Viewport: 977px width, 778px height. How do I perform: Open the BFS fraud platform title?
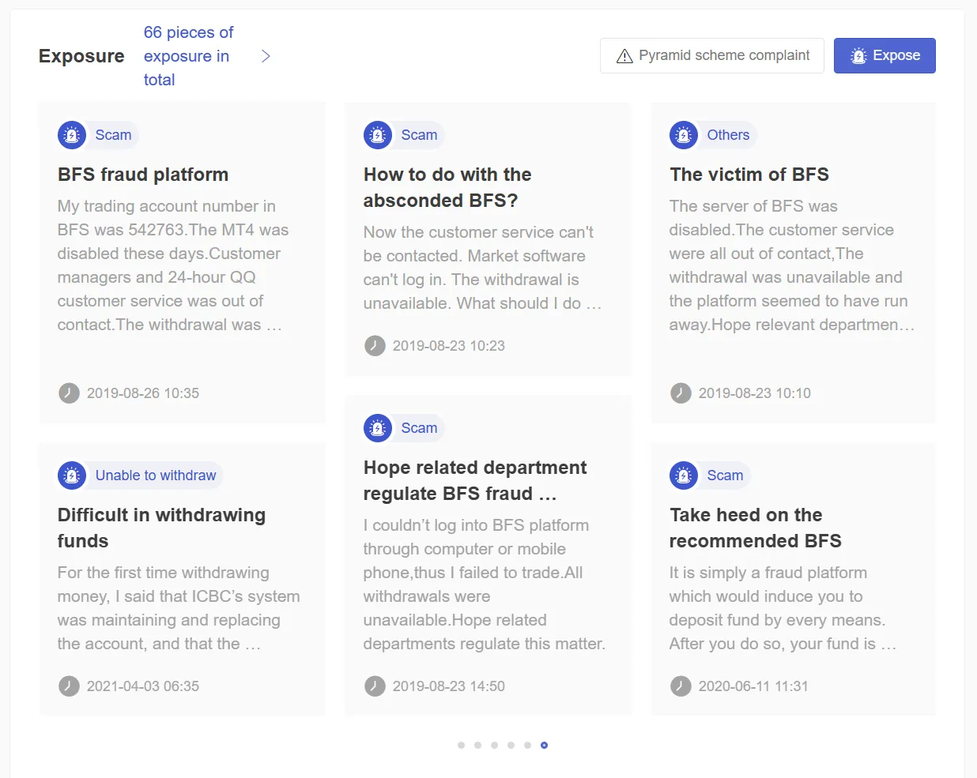click(x=143, y=175)
